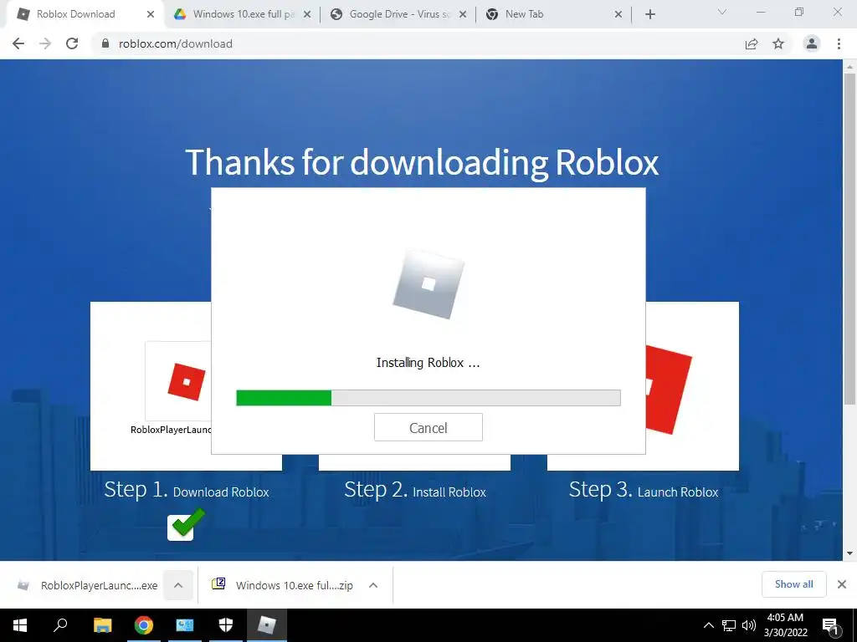The image size is (857, 642).
Task: Switch to Google Drive Virus scan tab
Action: 399,14
